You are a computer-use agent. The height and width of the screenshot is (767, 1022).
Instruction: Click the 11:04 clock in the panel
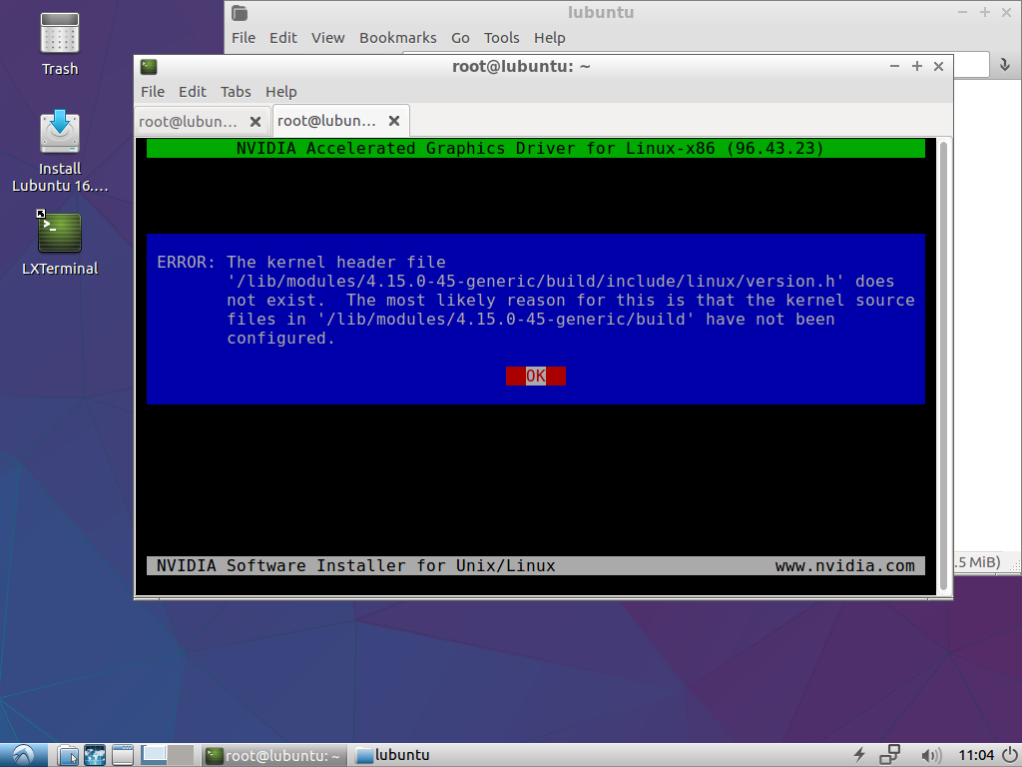pos(976,755)
